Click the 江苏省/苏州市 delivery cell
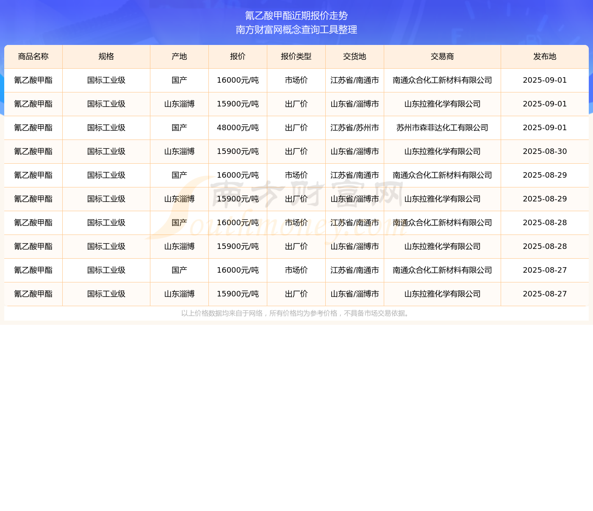 (x=355, y=128)
